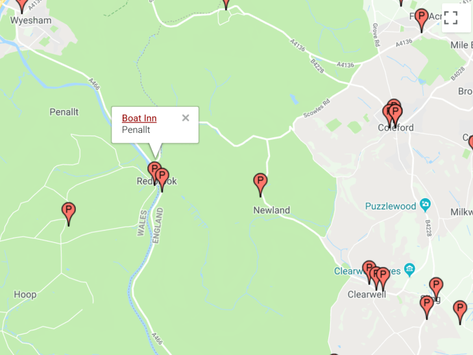
Task: Select the marker at top center road
Action: click(x=226, y=4)
